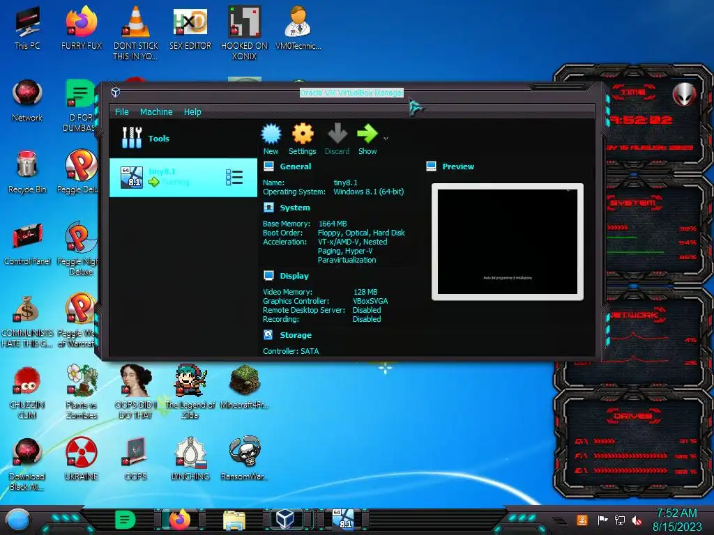The height and width of the screenshot is (535, 714).
Task: Open the tiny8.1 machine list menu icon
Action: coord(234,178)
